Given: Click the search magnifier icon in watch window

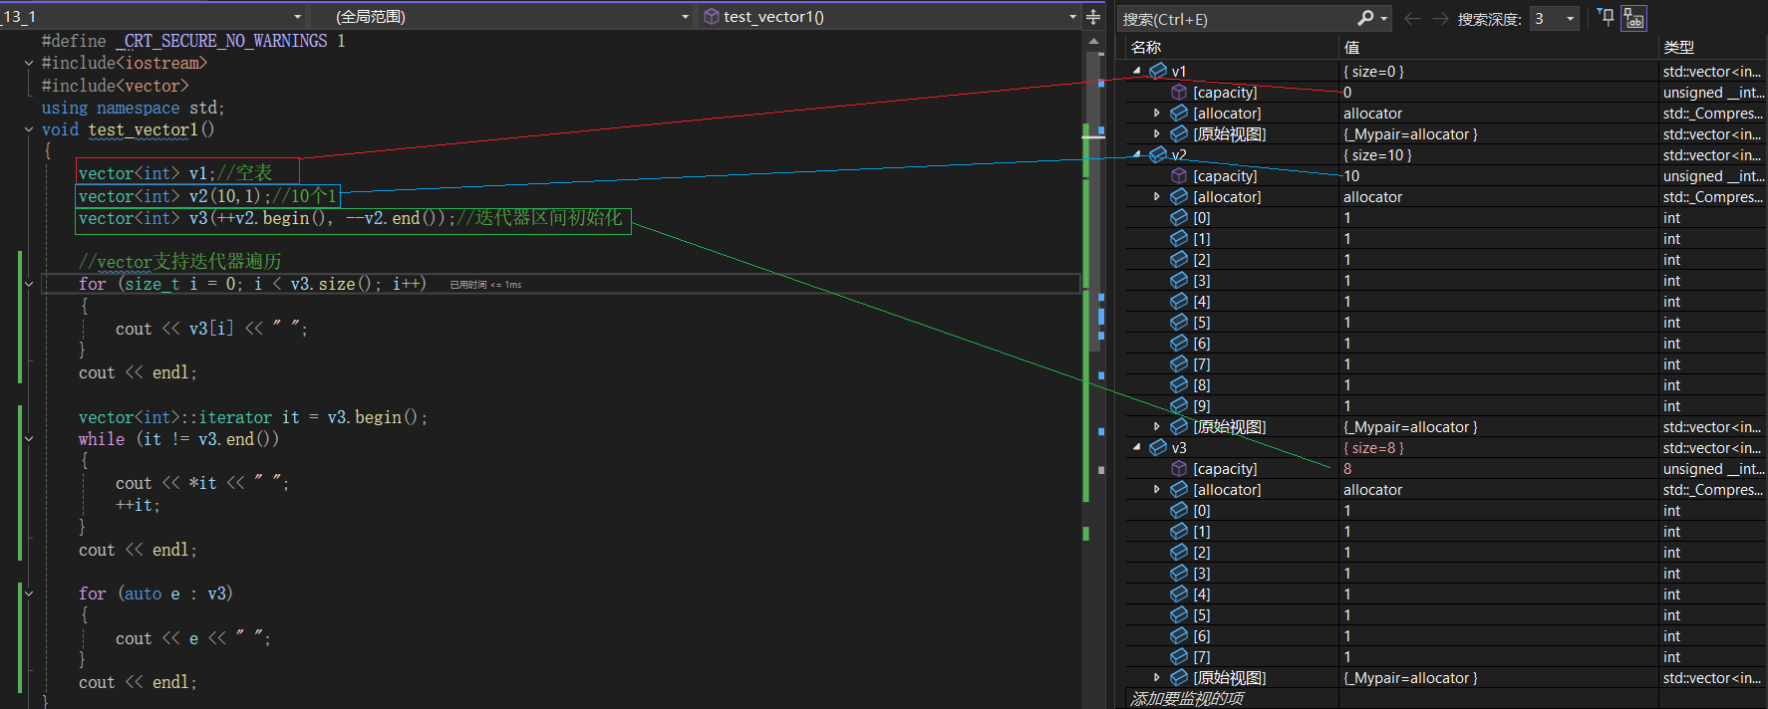Looking at the screenshot, I should click(x=1365, y=18).
